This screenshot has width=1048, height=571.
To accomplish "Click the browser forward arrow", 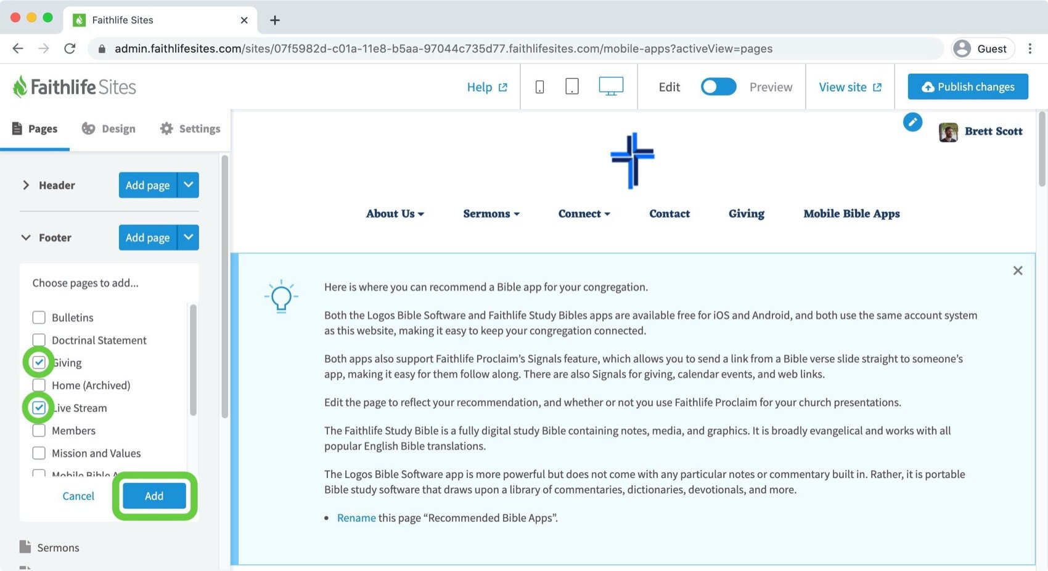I will (x=44, y=49).
